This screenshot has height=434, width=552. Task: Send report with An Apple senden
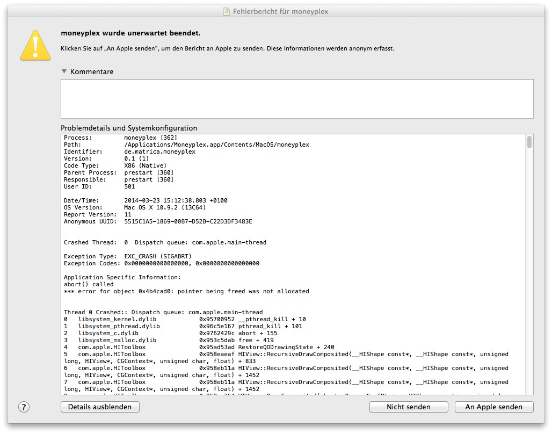[x=494, y=407]
